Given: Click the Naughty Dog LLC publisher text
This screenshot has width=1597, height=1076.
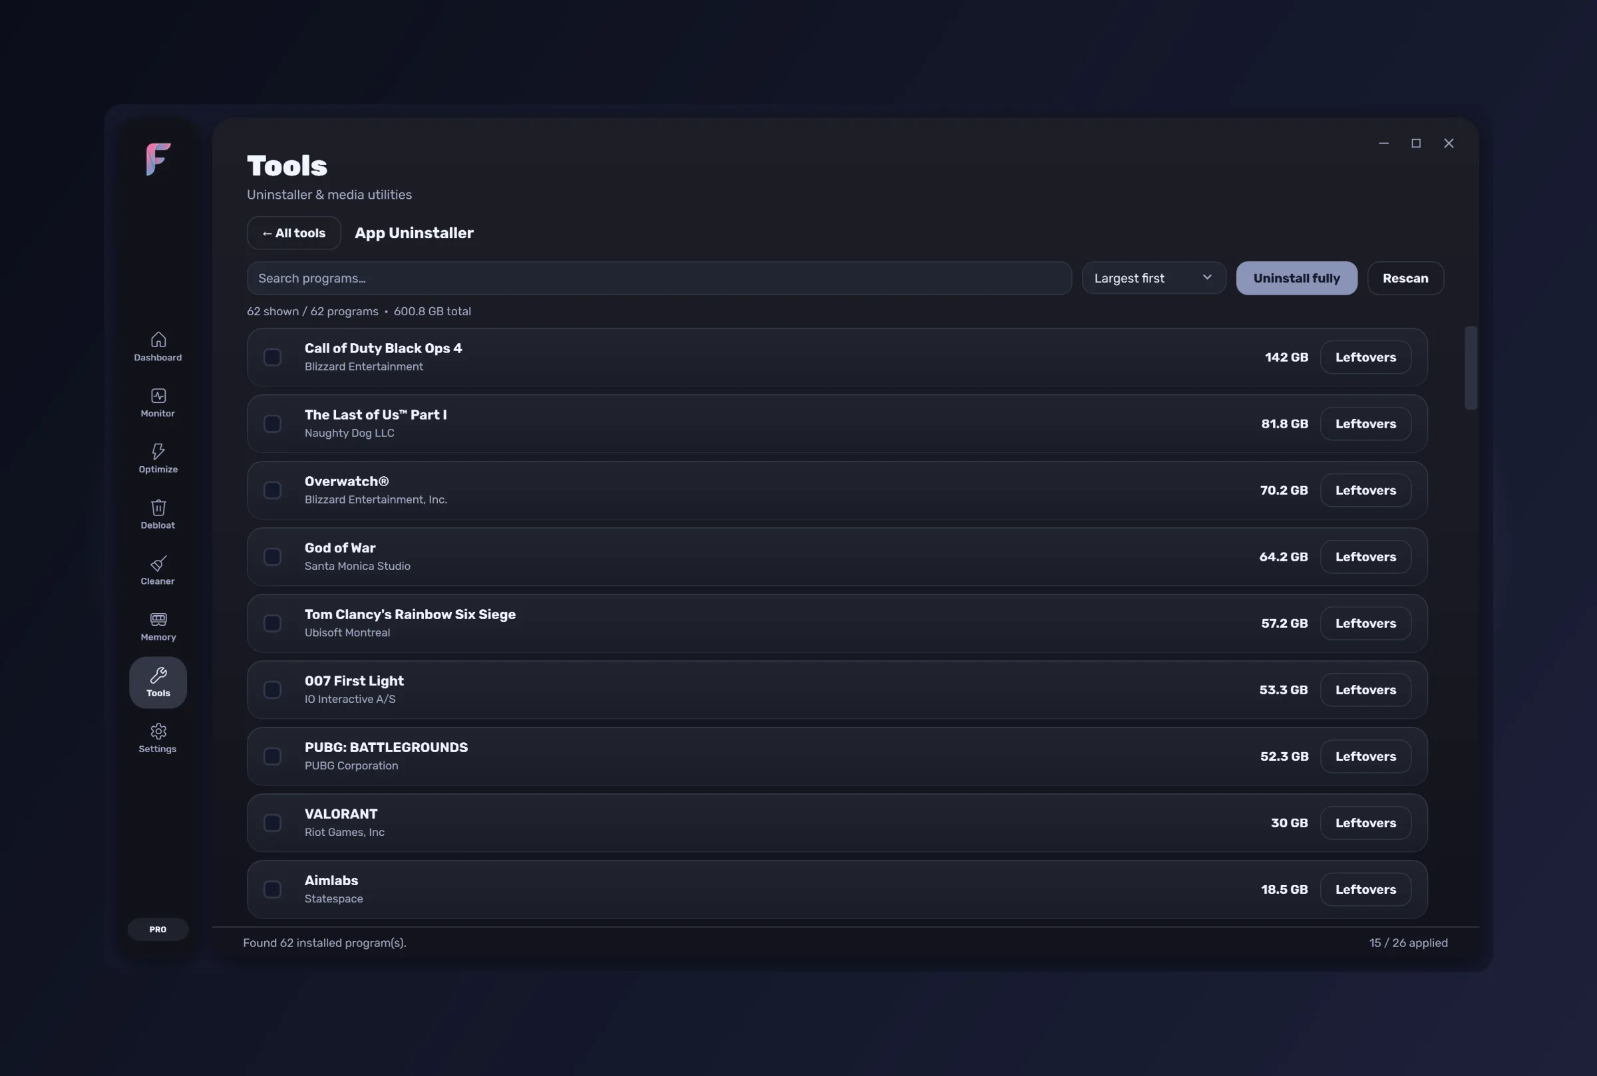Looking at the screenshot, I should (x=349, y=433).
